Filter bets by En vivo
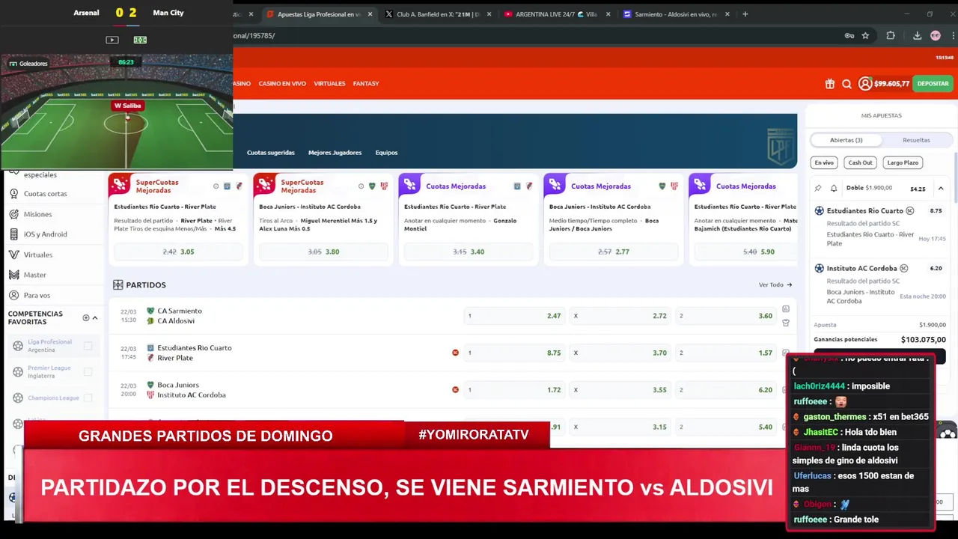Image resolution: width=958 pixels, height=539 pixels. (x=824, y=162)
